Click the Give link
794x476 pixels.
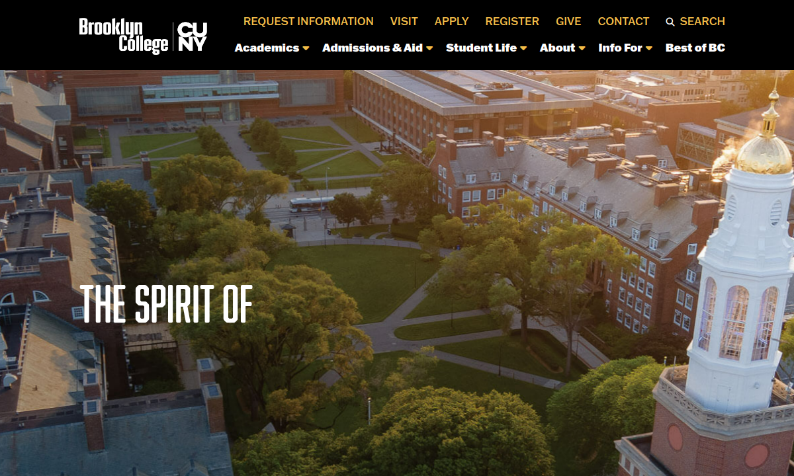[568, 21]
